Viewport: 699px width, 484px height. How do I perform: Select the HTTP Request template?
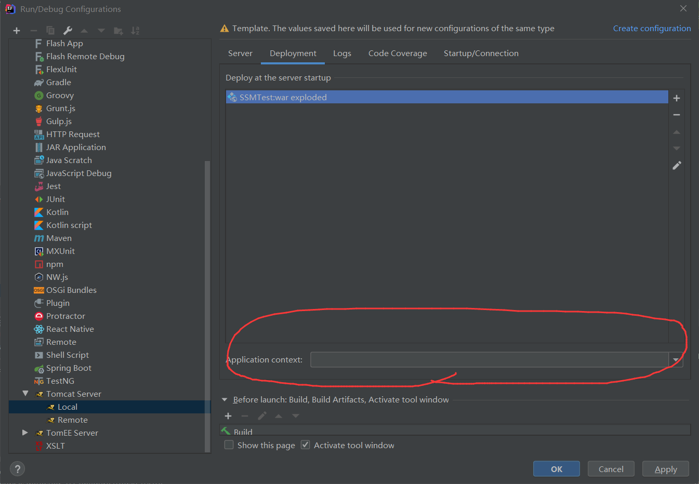[73, 135]
